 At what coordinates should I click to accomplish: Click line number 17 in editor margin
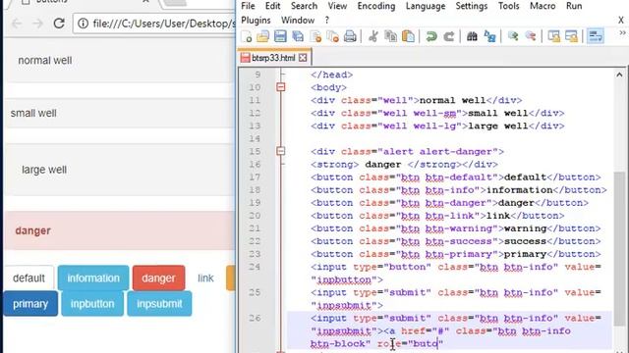coord(255,176)
